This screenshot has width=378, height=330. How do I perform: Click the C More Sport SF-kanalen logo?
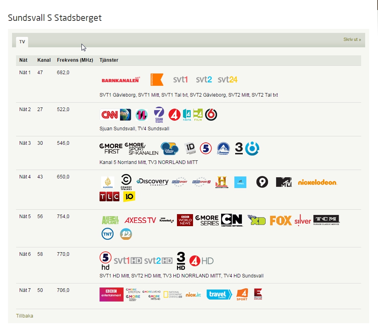point(142,149)
